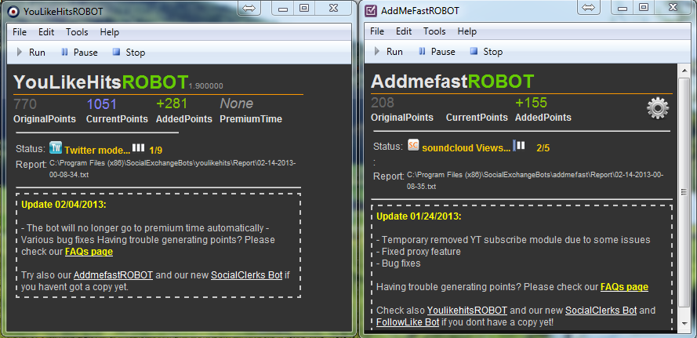697x338 pixels.
Task: Stop the YouLikeHitsROBOT bot
Action: 129,53
